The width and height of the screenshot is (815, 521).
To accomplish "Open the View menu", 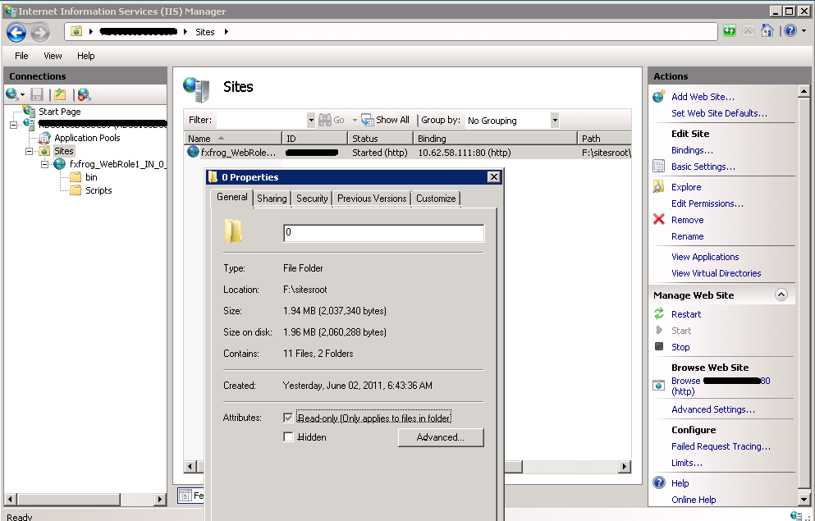I will 53,56.
